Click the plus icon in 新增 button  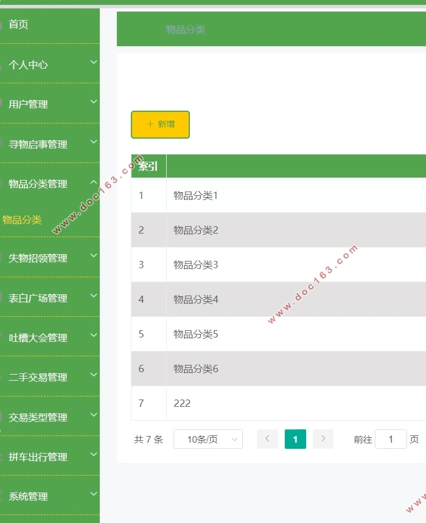coord(150,124)
